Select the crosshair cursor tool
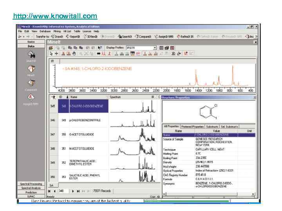 56,54
